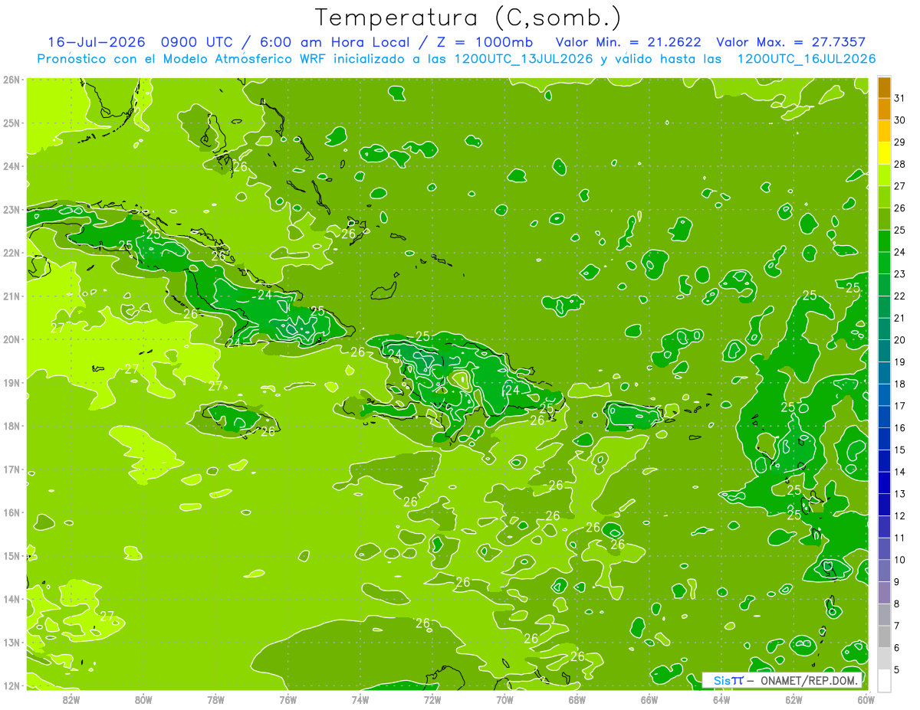Select latitude axis label 22N
The image size is (920, 710).
pos(11,253)
